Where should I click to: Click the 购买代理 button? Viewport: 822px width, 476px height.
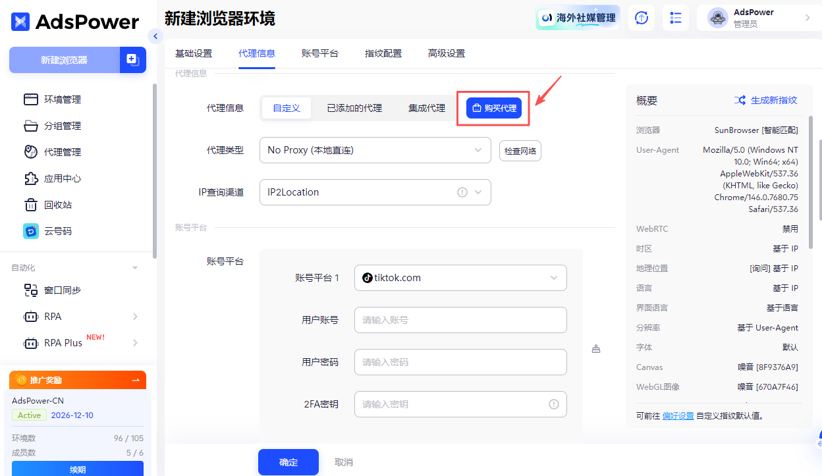[x=493, y=107]
